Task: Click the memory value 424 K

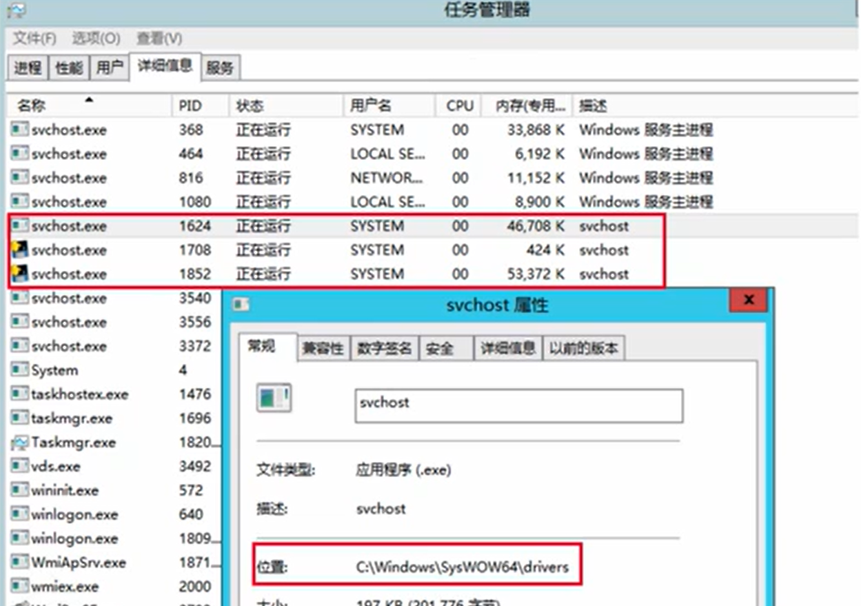Action: 545,250
